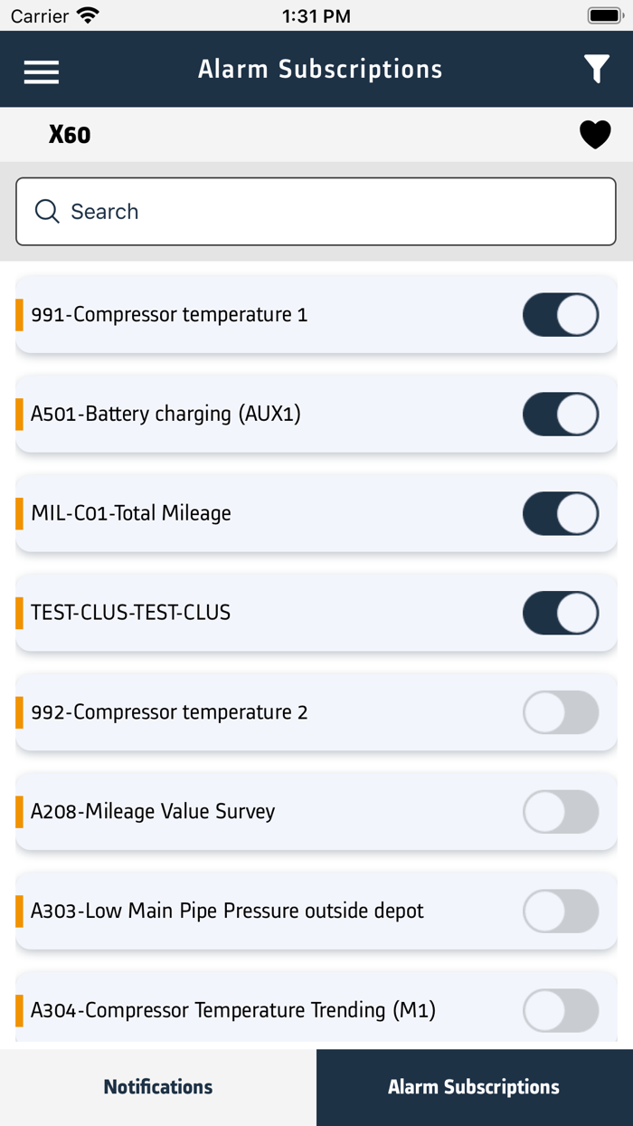Switch to the Notifications tab
The height and width of the screenshot is (1126, 633).
[x=157, y=1087]
